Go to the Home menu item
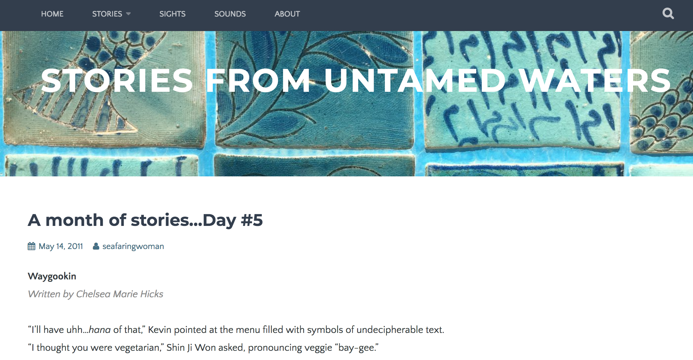This screenshot has width=693, height=360. pyautogui.click(x=52, y=14)
